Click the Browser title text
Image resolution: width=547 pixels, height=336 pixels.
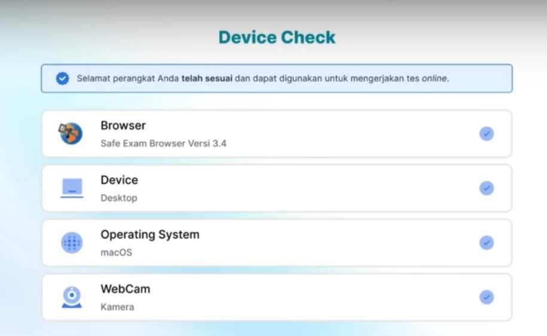click(x=123, y=126)
